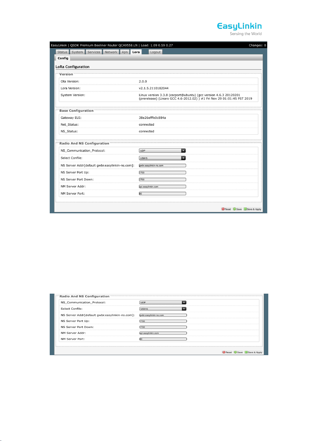Click NS Server Port Up field, upper screenshot
This screenshot has width=312, height=441.
point(163,172)
